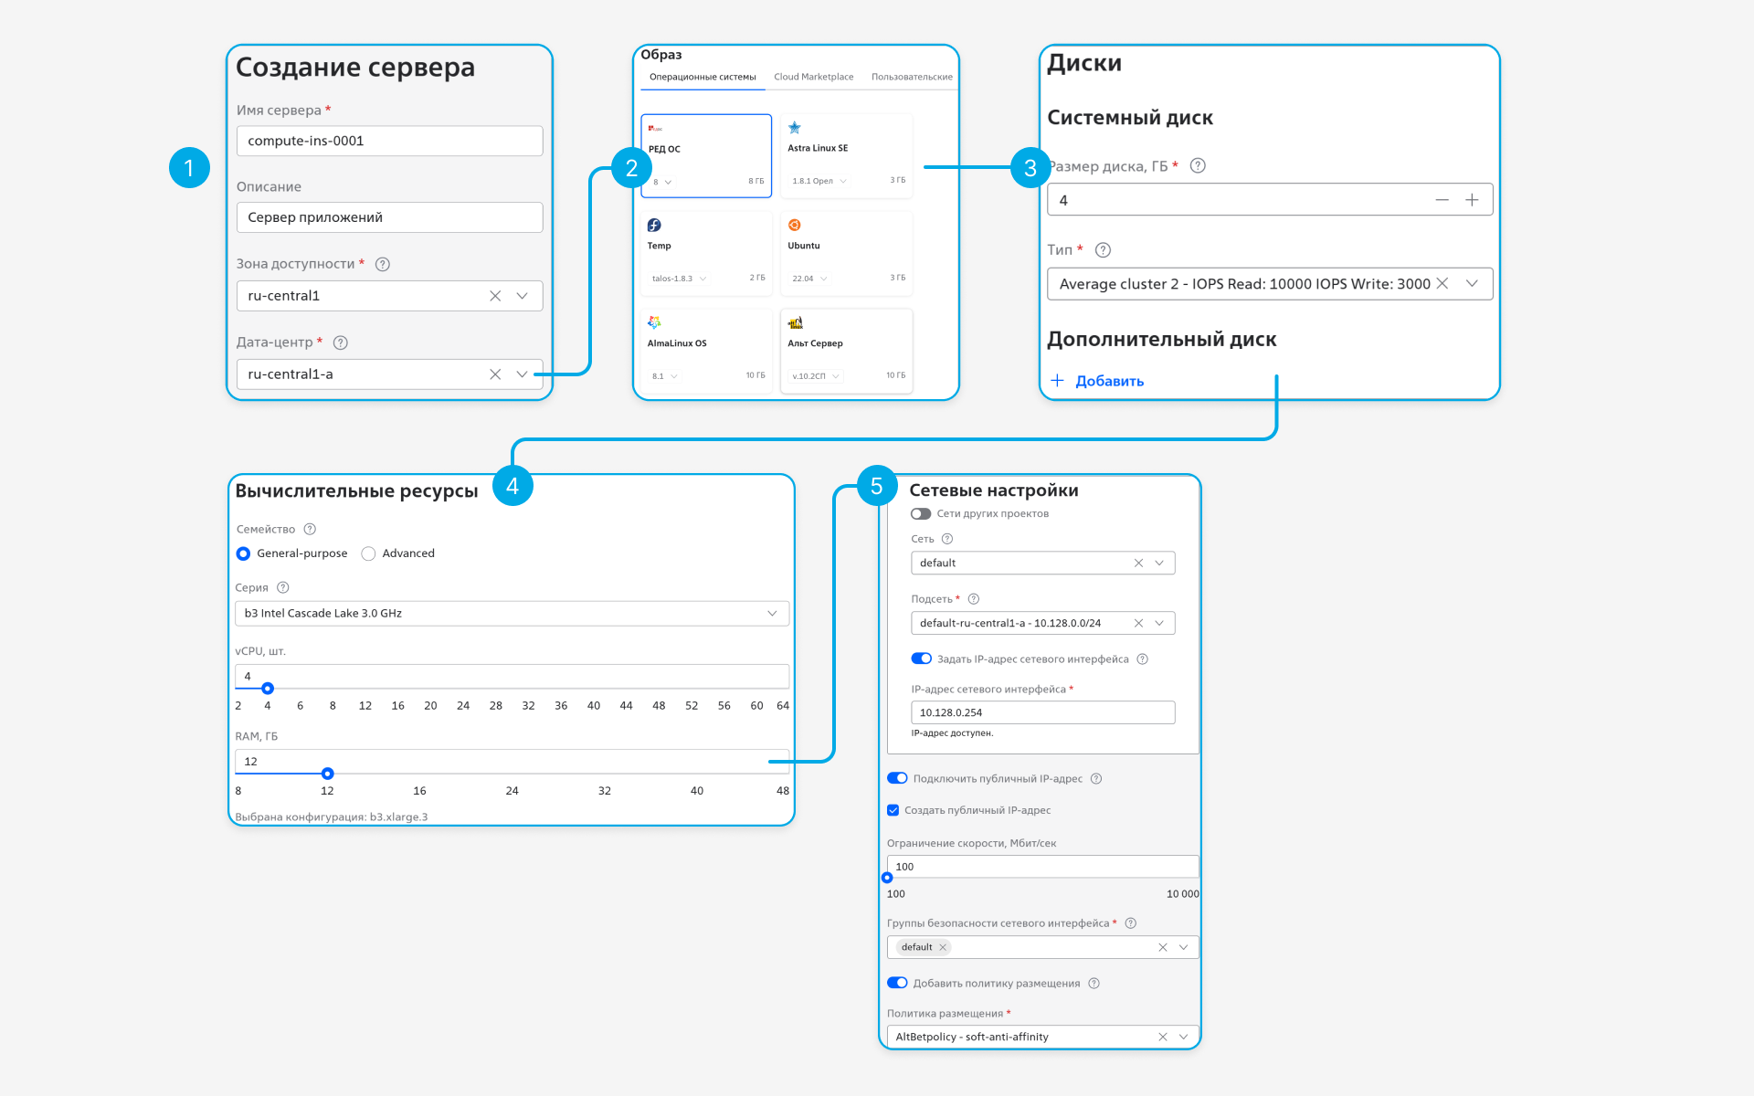Clear the ru-central1-a data center selection
Viewport: 1754px width, 1096px height.
tap(495, 374)
